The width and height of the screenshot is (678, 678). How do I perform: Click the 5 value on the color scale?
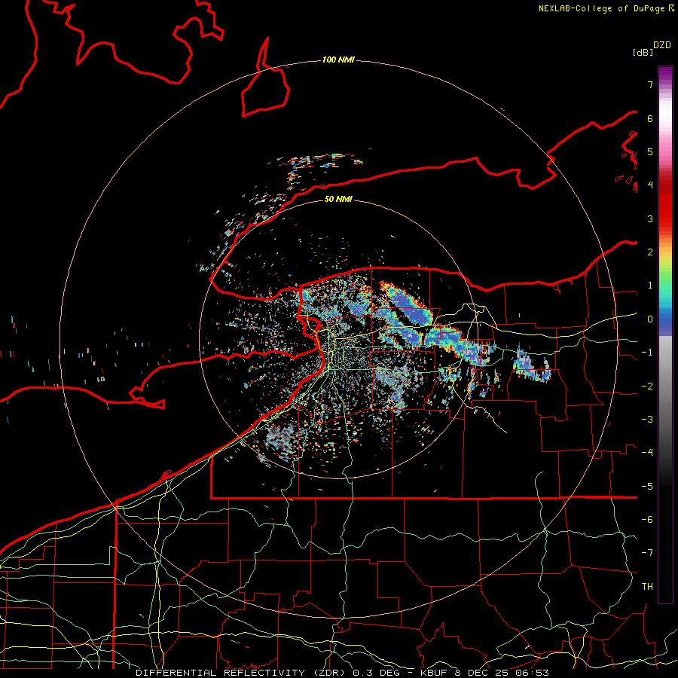pyautogui.click(x=650, y=151)
